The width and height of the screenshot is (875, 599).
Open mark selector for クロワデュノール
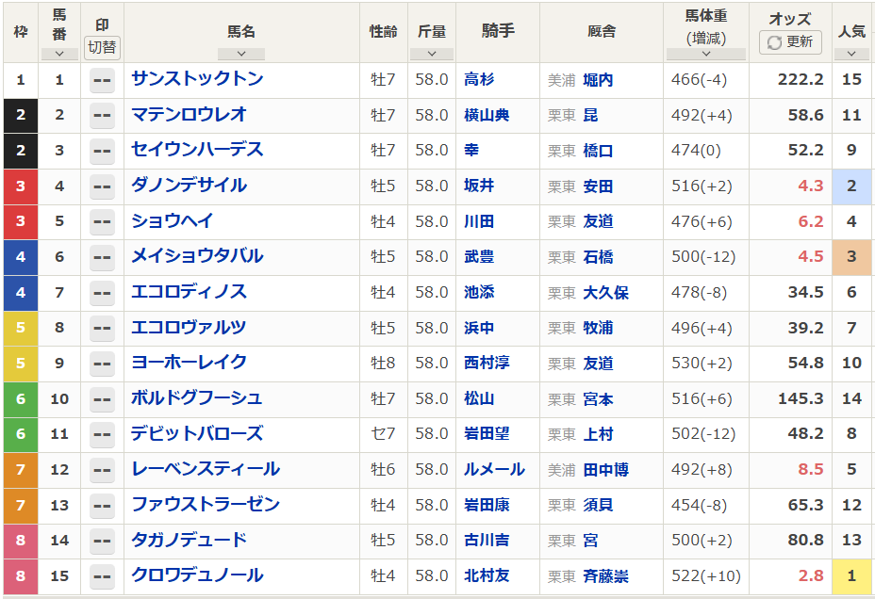pyautogui.click(x=102, y=576)
